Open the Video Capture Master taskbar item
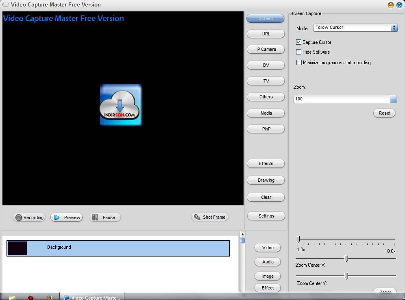The width and height of the screenshot is (405, 300). tap(92, 297)
